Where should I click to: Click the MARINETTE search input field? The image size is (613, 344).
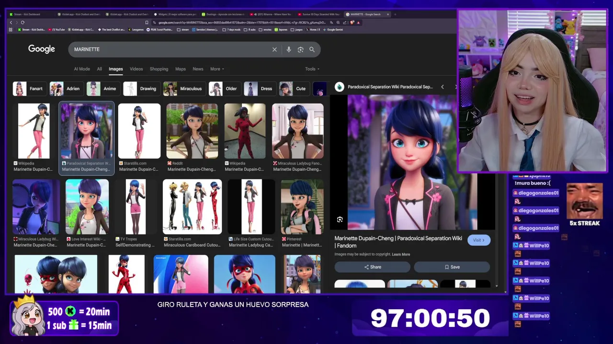(x=170, y=49)
